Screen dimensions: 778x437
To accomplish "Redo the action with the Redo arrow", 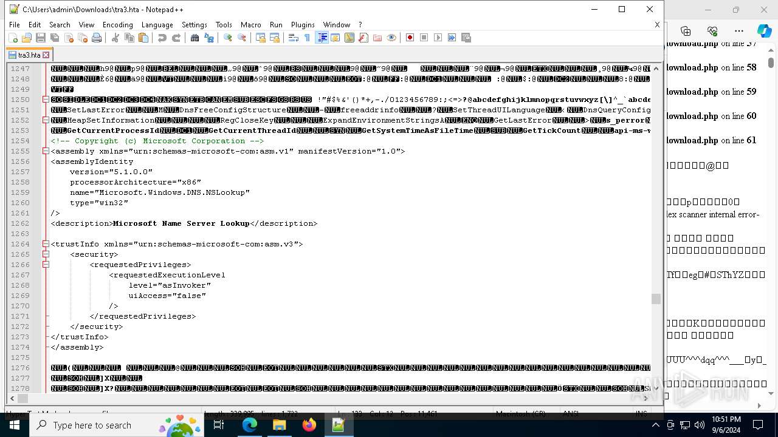I will (x=176, y=38).
